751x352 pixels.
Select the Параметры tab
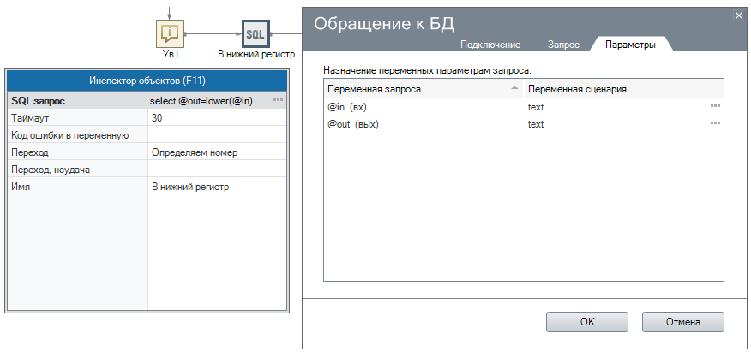click(630, 45)
